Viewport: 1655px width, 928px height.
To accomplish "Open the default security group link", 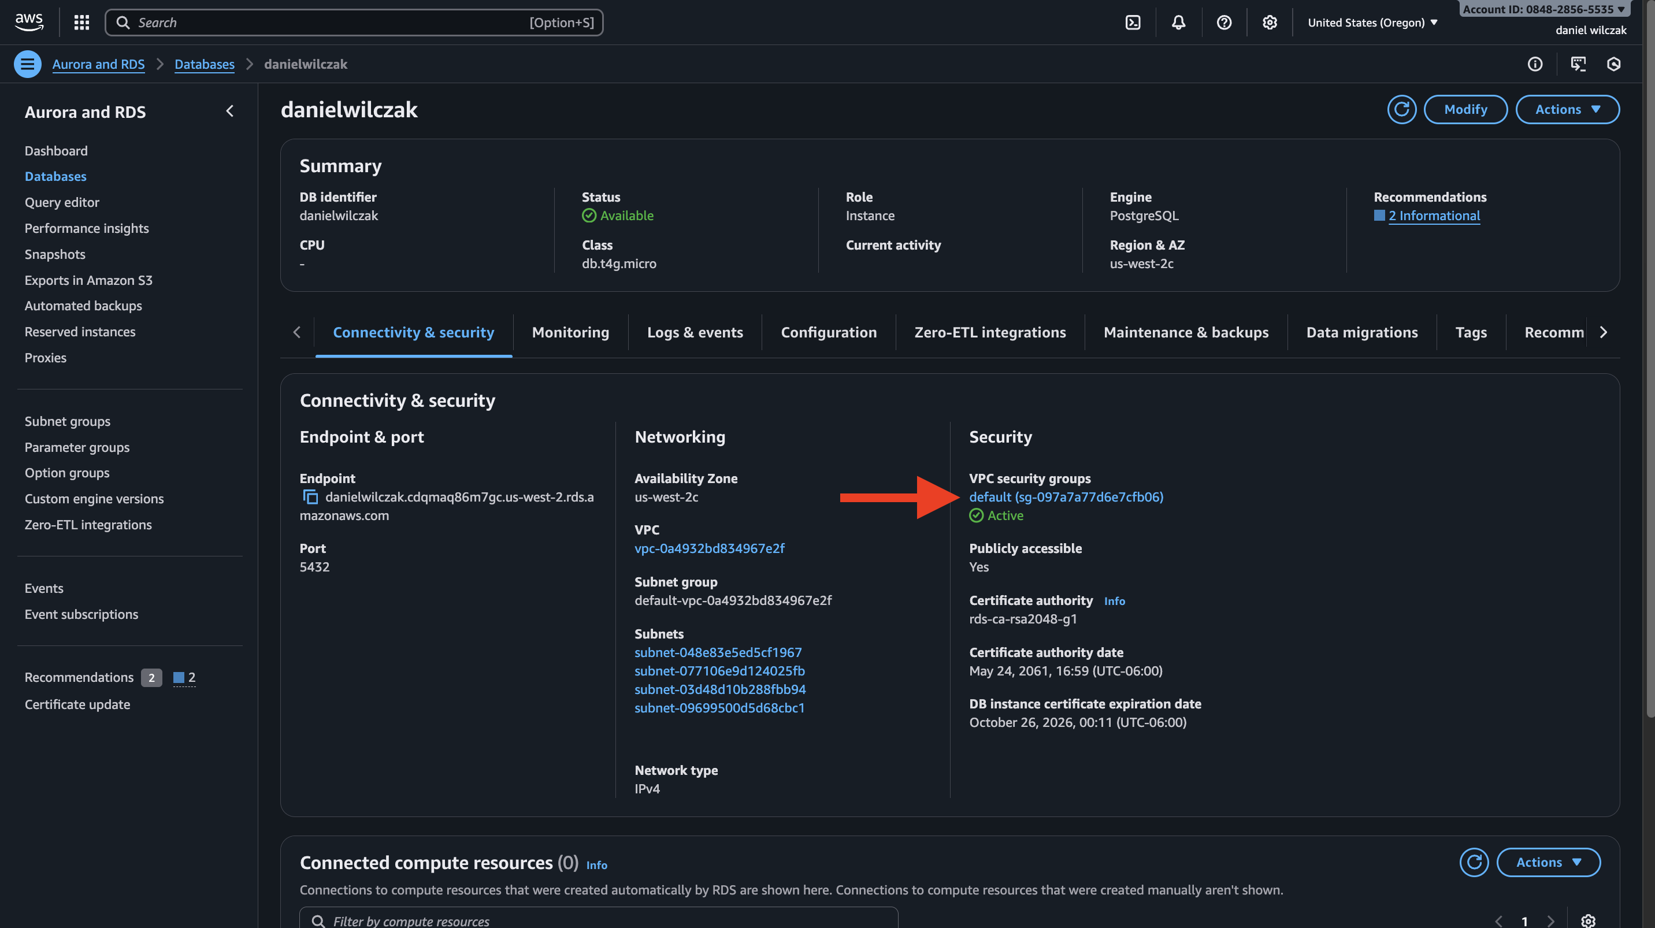I will (1066, 497).
